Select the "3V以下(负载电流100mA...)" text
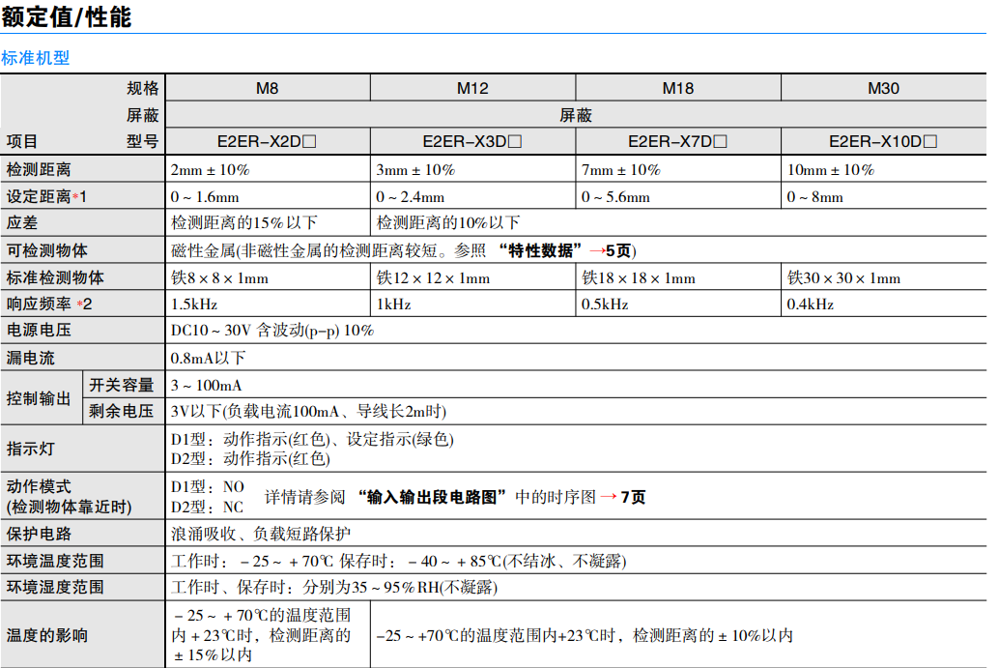This screenshot has width=999, height=668. (308, 412)
